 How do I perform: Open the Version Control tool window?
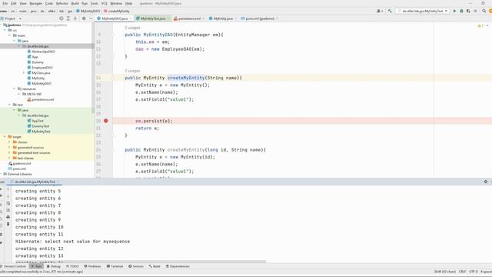[x=13, y=266]
